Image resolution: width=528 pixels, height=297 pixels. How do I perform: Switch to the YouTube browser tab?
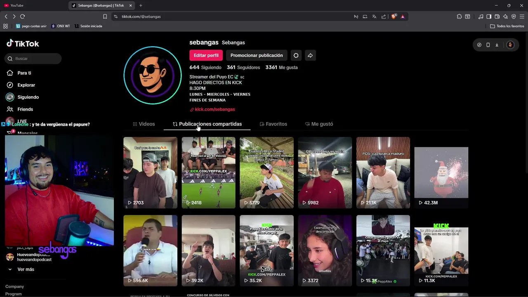click(x=34, y=5)
